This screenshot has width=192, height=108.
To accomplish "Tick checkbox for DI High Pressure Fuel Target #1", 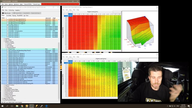I will (7, 22).
